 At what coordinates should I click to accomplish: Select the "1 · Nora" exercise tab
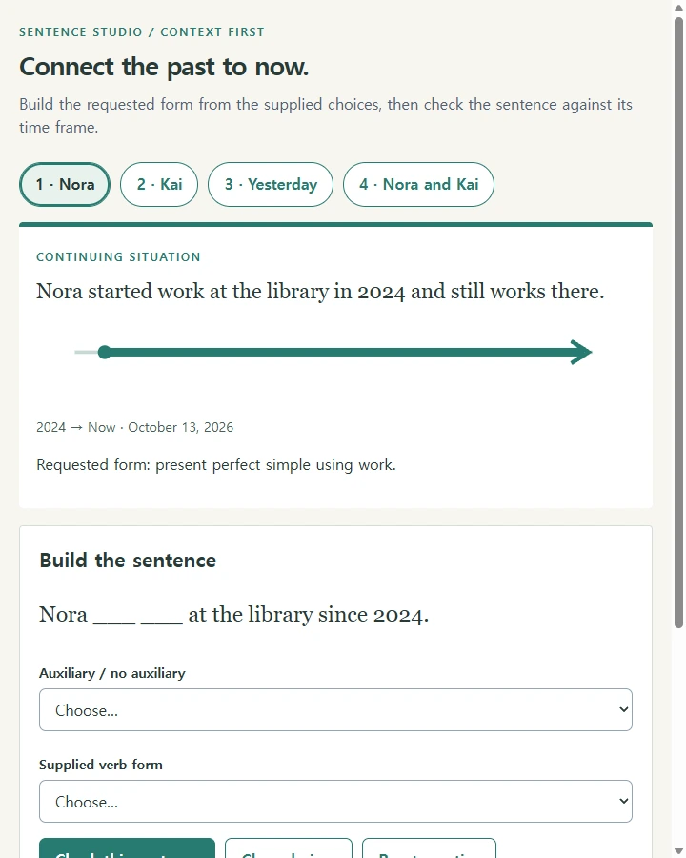[x=65, y=184]
